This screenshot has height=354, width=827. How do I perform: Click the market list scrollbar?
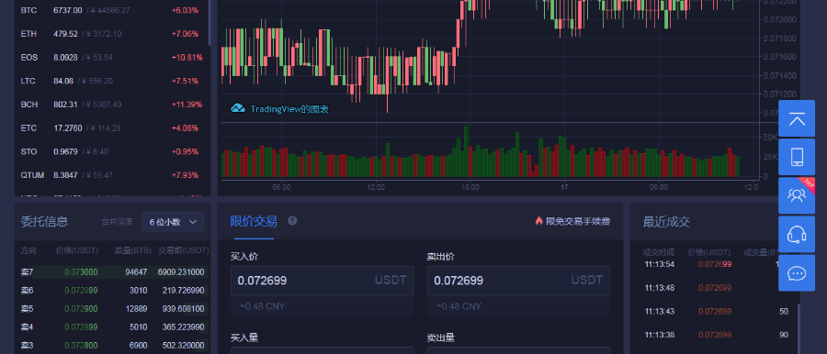coord(210,22)
